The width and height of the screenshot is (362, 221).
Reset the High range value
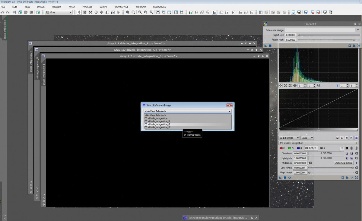[356, 172]
